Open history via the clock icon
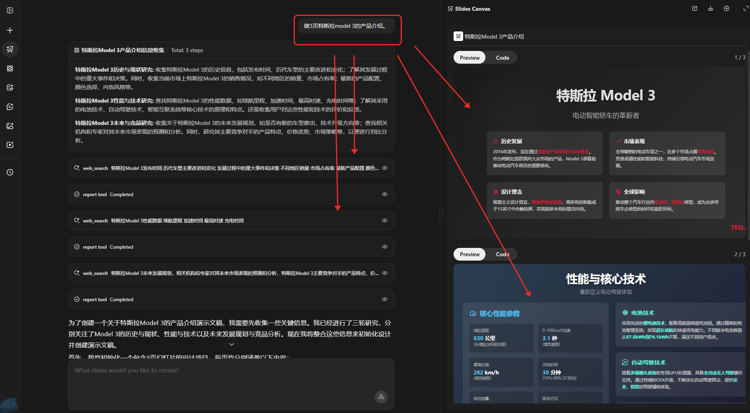Image resolution: width=750 pixels, height=413 pixels. 10,172
